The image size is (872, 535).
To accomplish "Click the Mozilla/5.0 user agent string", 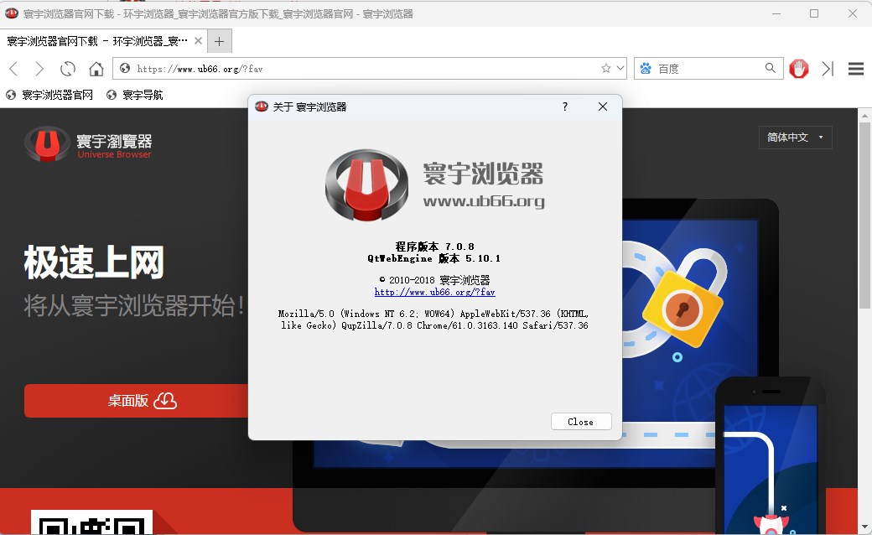I will point(433,319).
